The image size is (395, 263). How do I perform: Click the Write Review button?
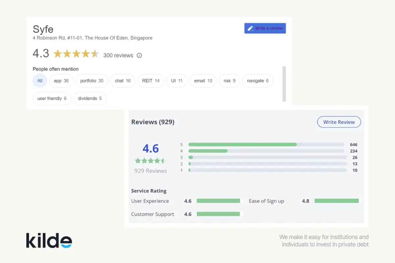[x=339, y=122]
